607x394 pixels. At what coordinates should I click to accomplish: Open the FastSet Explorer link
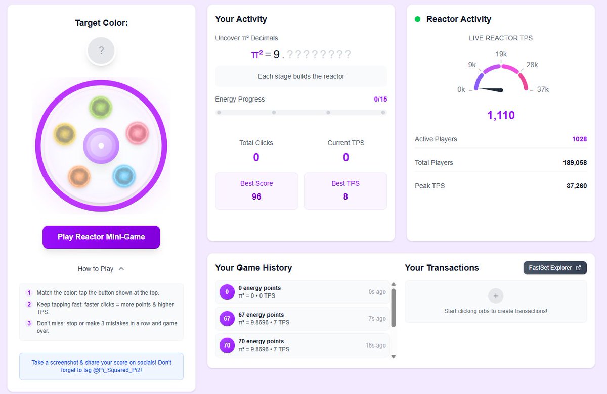[555, 268]
